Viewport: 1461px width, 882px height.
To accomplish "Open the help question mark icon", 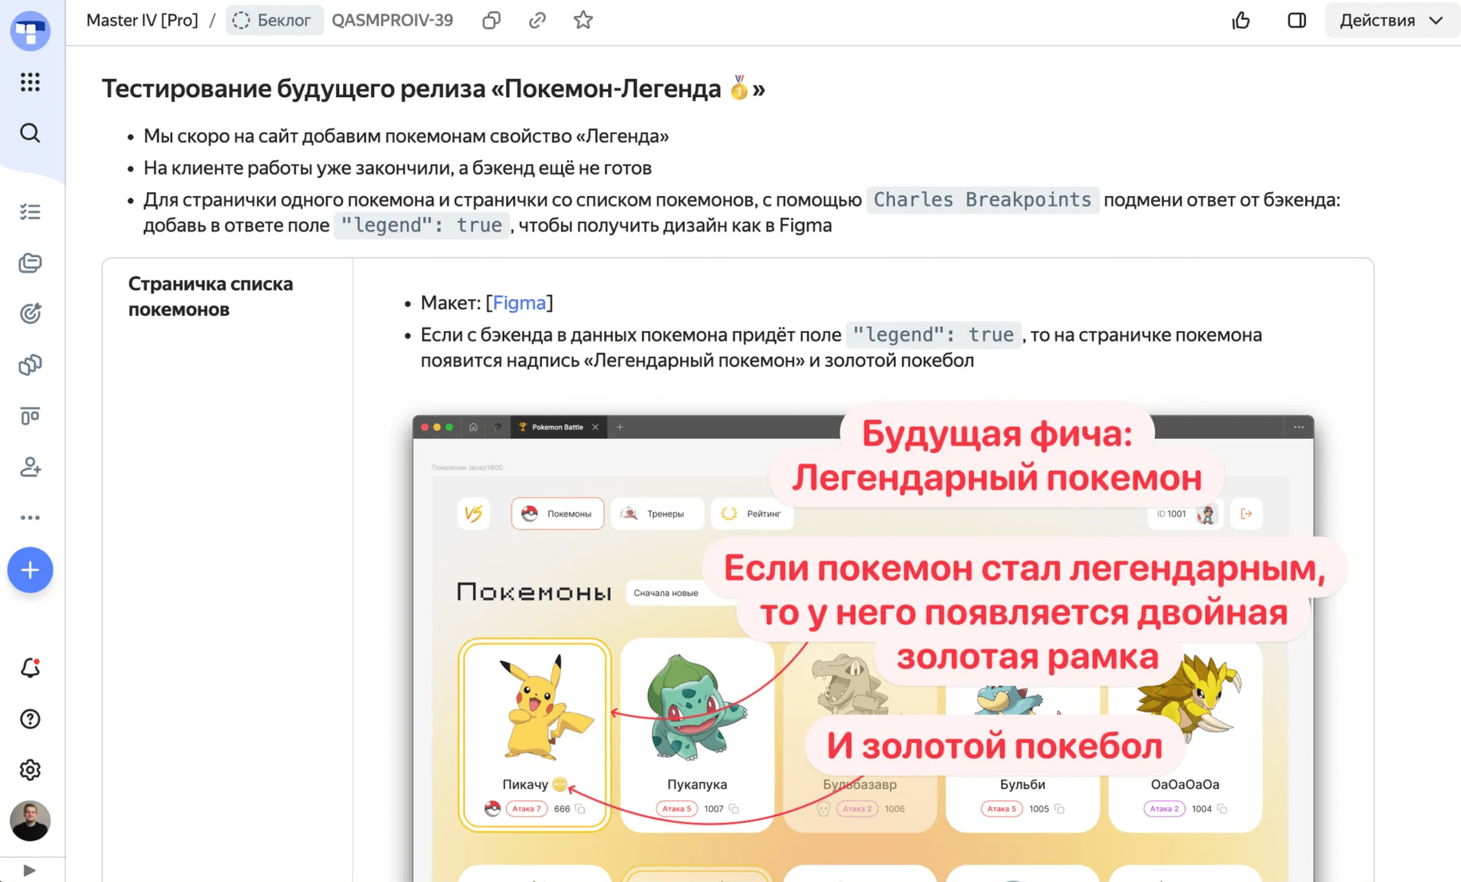I will pos(29,719).
